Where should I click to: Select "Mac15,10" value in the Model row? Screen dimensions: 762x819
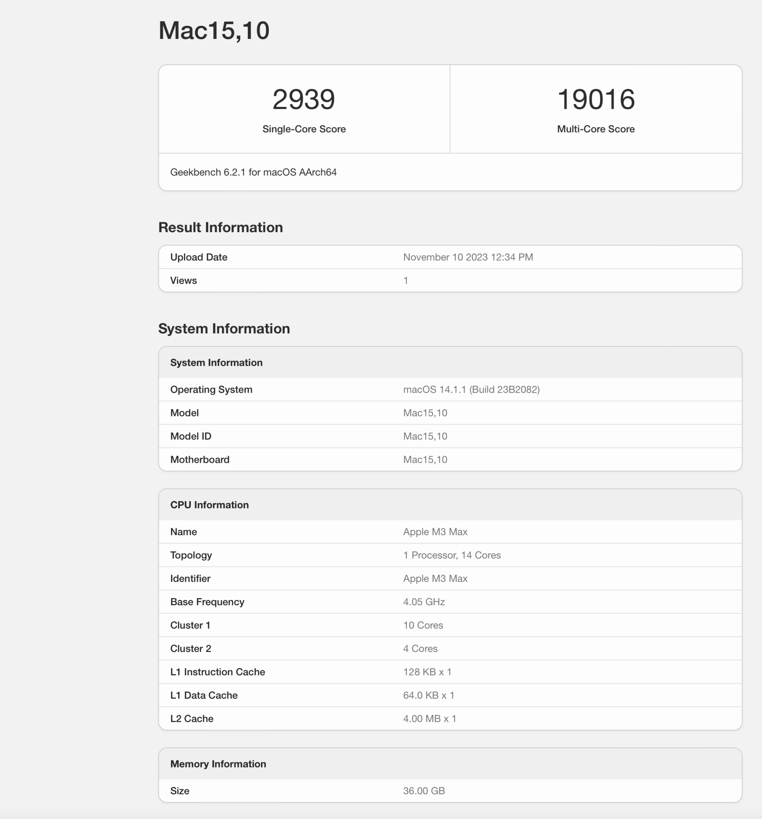425,413
